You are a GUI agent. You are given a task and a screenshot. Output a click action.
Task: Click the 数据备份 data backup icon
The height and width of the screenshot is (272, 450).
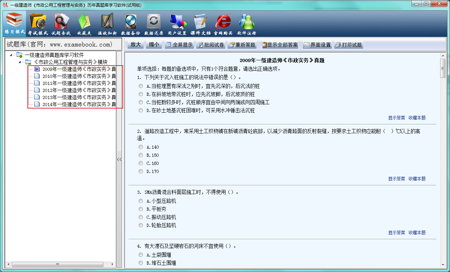(131, 24)
